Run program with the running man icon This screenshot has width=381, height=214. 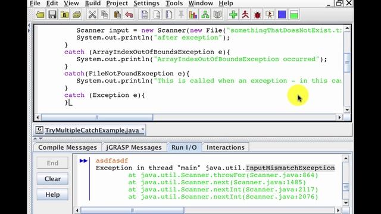pyautogui.click(x=245, y=15)
